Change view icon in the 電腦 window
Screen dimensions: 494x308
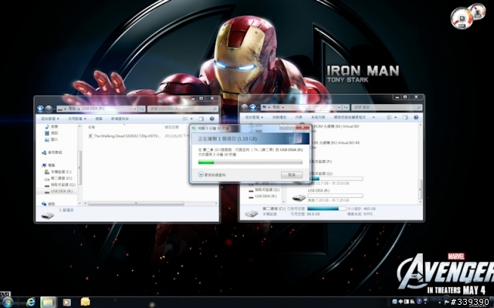pyautogui.click(x=389, y=117)
